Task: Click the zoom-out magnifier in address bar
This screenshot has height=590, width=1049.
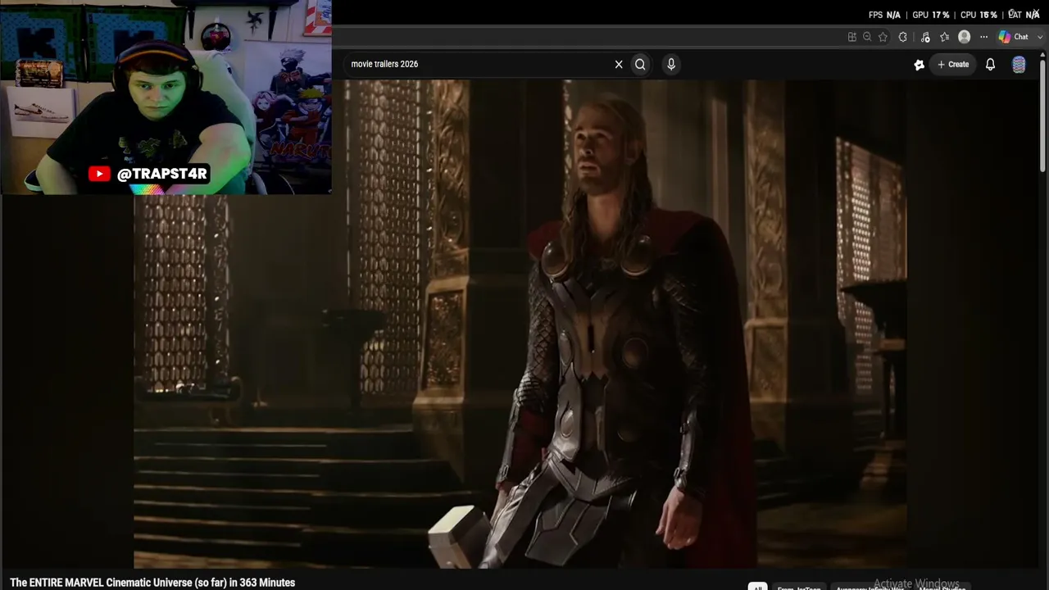Action: click(x=867, y=37)
